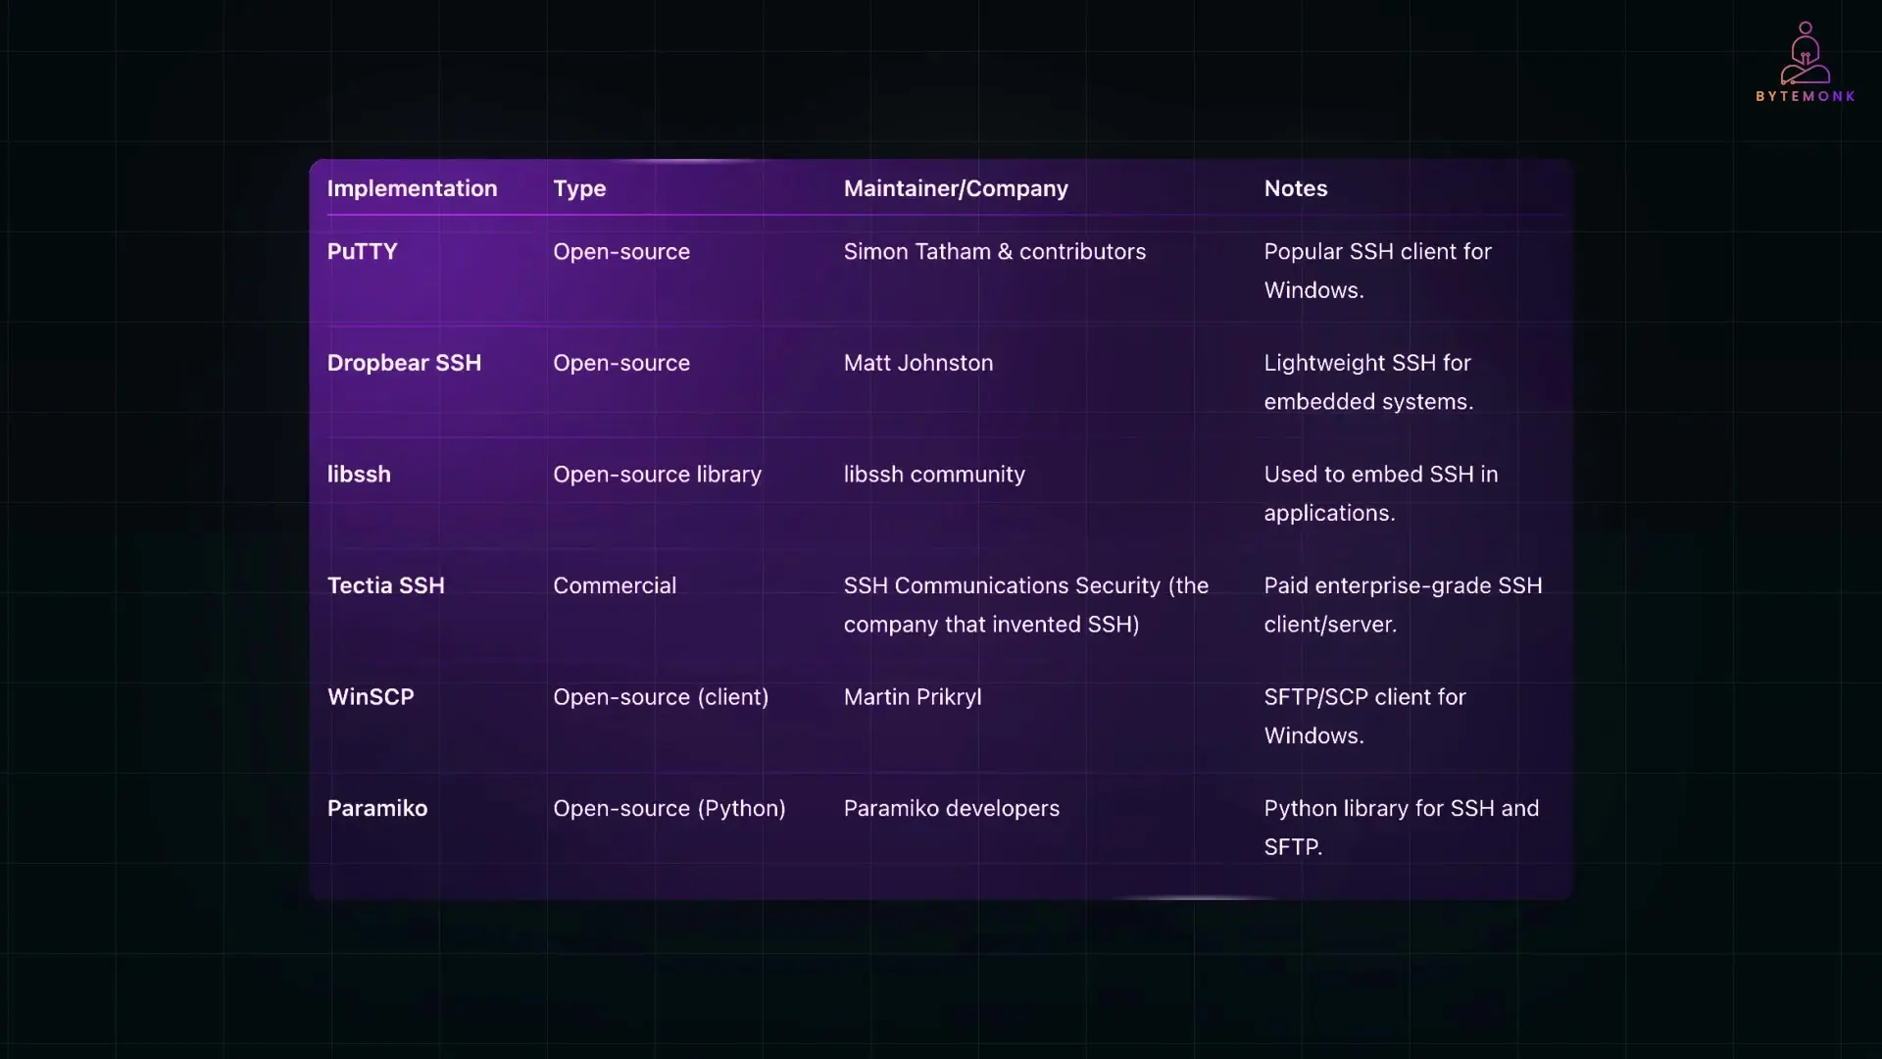Click the Open-source (Python) type cell
Screen dimensions: 1882x1059
click(x=669, y=809)
